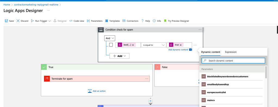Open Connectors from the toolbar
This screenshot has height=107, width=278.
(x=130, y=21)
